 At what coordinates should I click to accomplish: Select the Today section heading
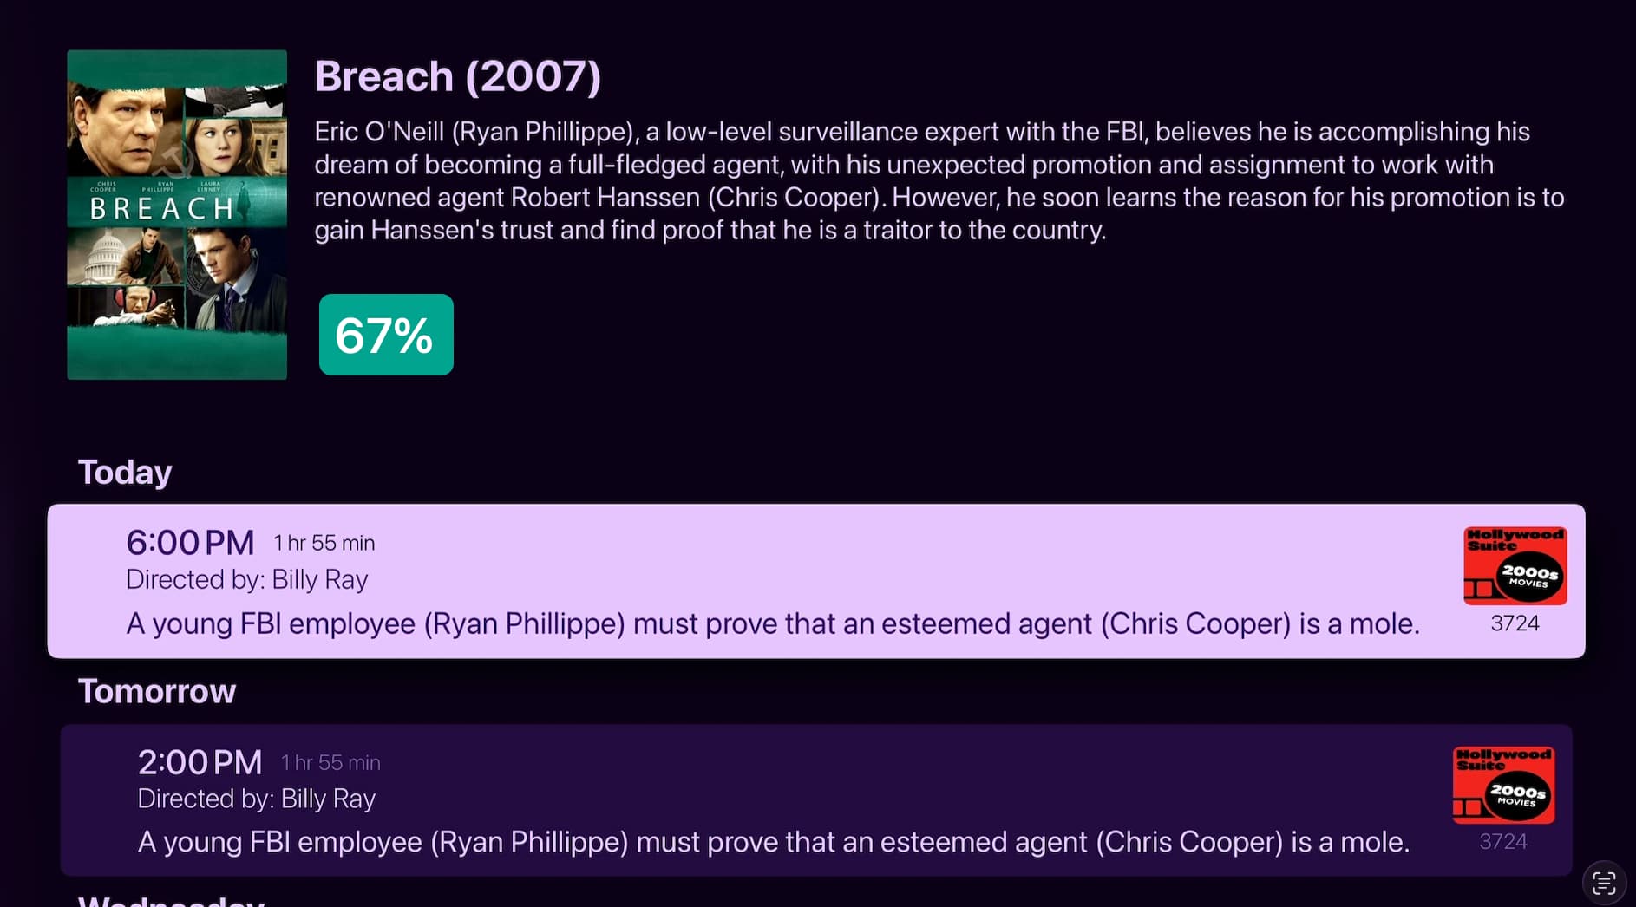[125, 473]
